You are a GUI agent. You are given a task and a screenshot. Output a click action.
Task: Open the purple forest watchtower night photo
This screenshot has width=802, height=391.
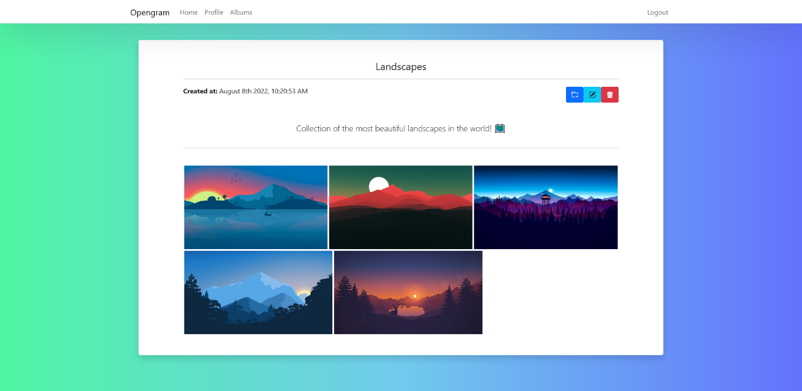[546, 207]
